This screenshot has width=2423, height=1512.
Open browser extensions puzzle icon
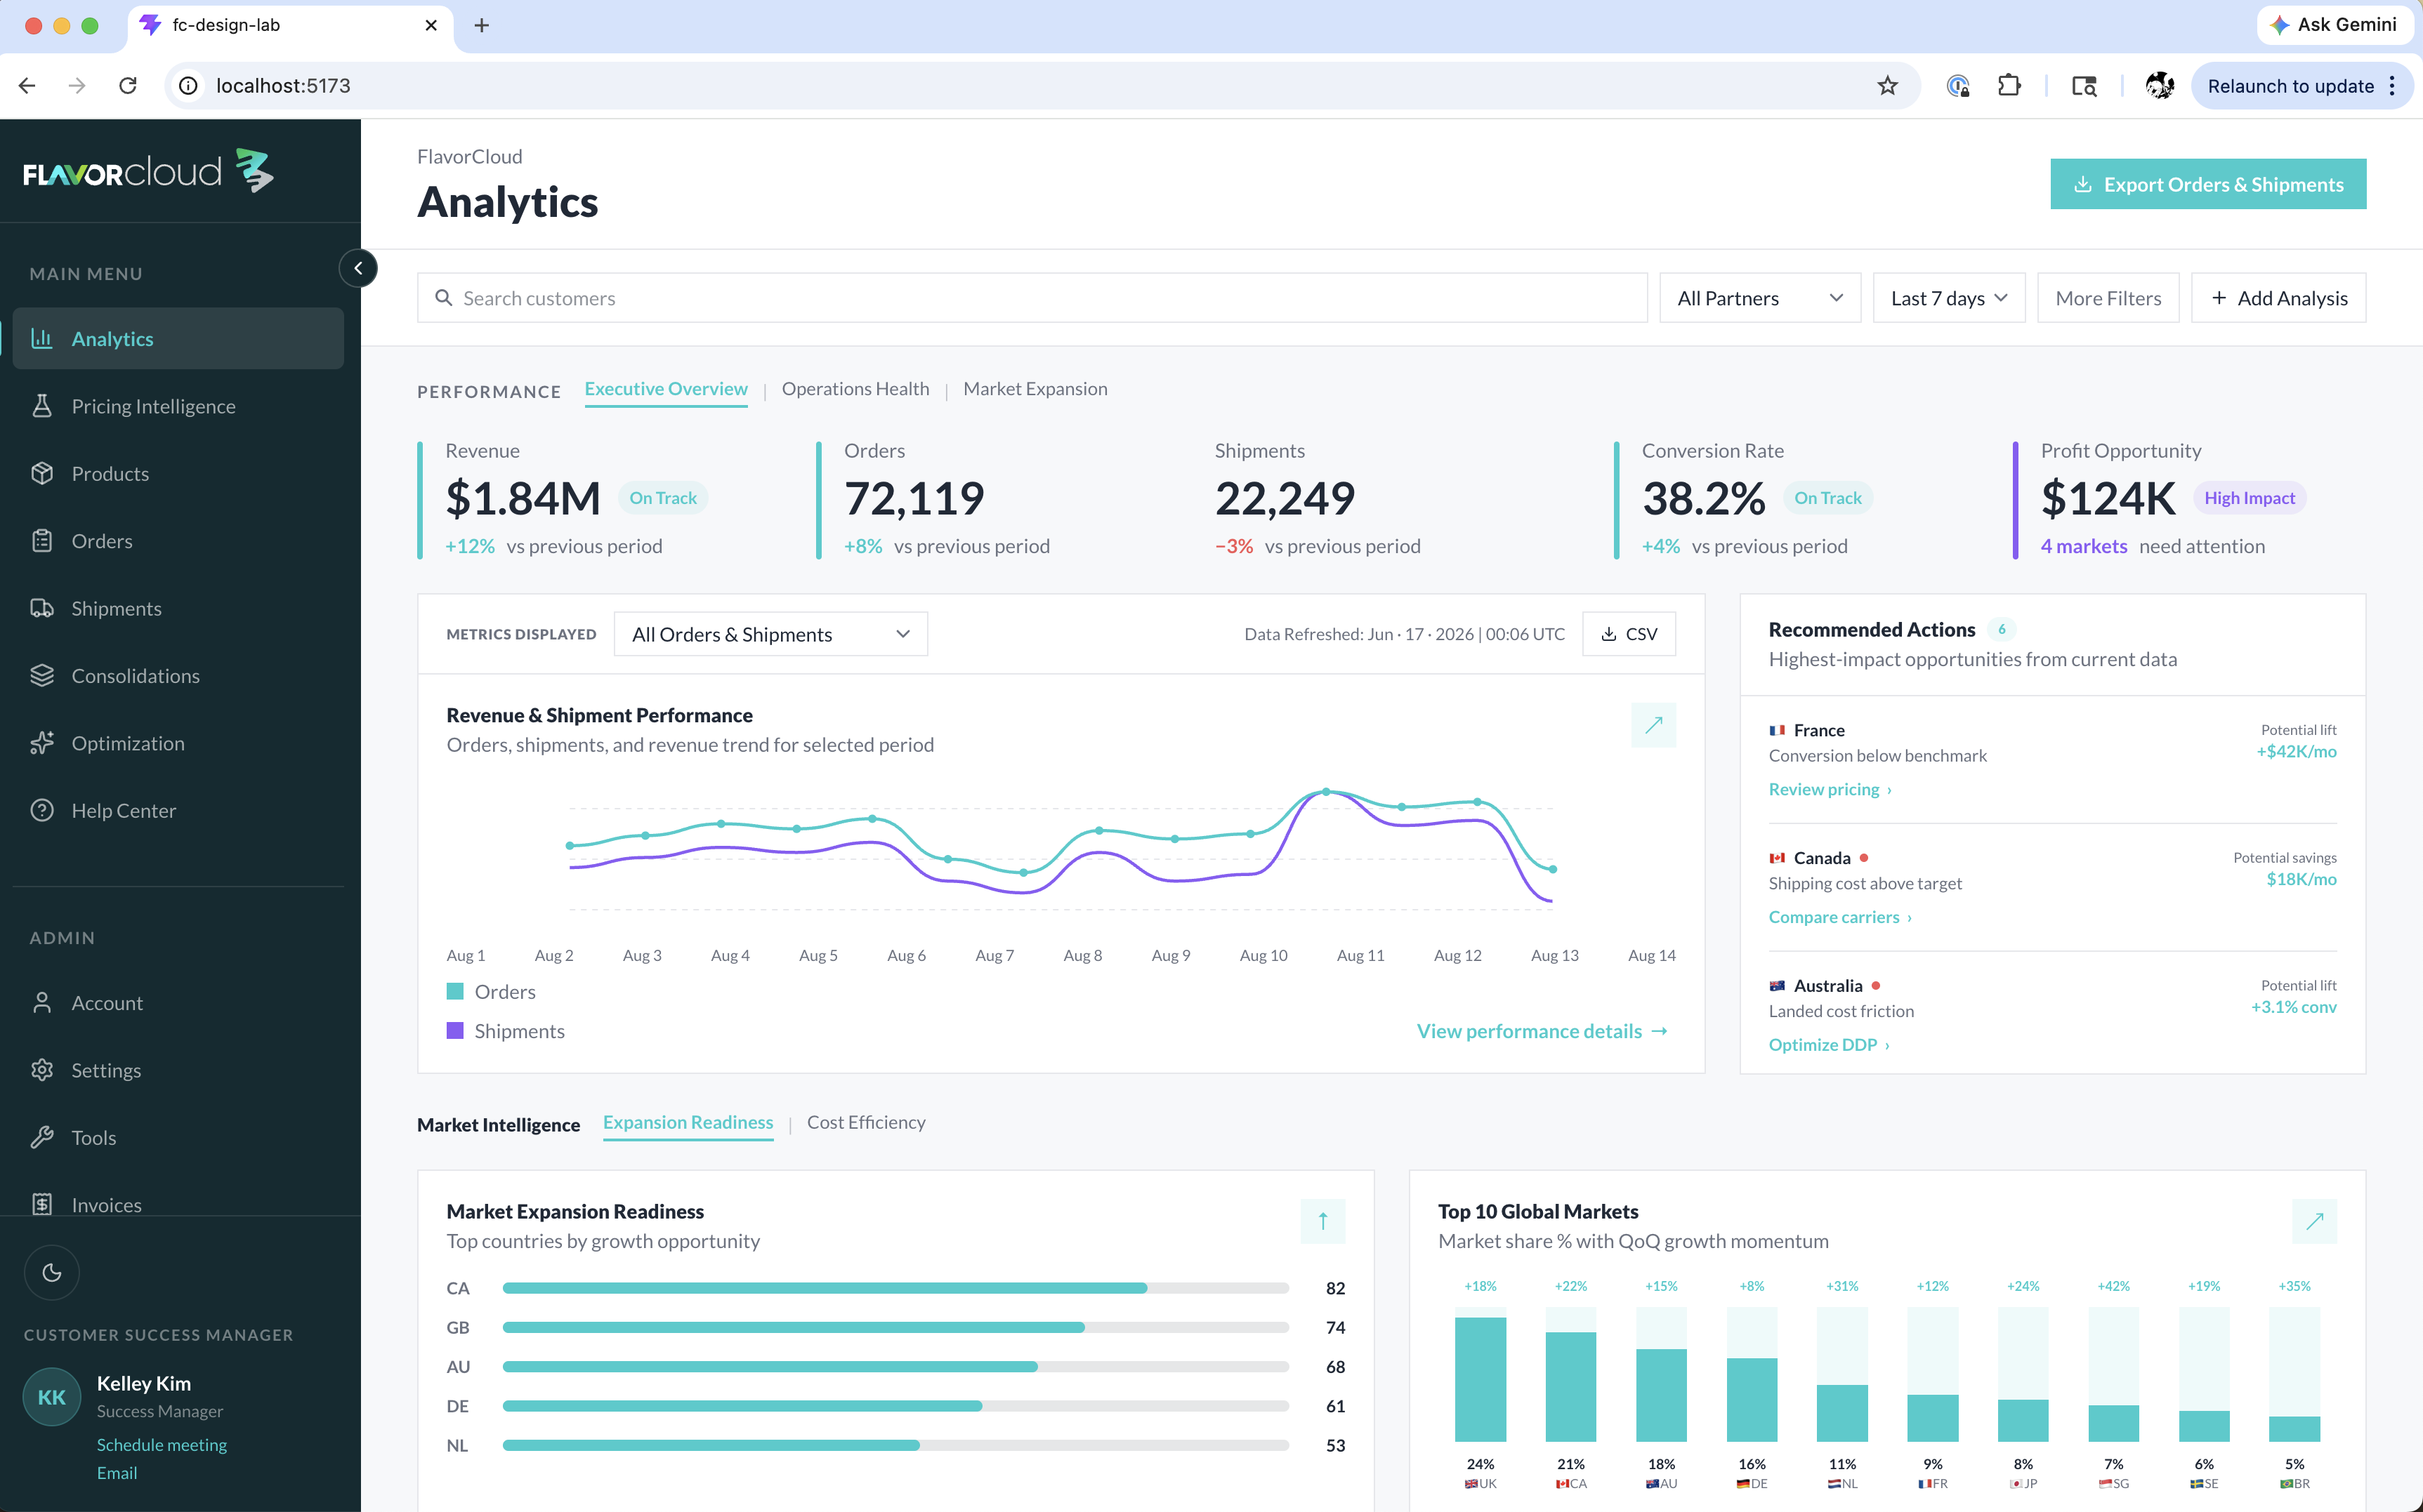(x=2009, y=86)
